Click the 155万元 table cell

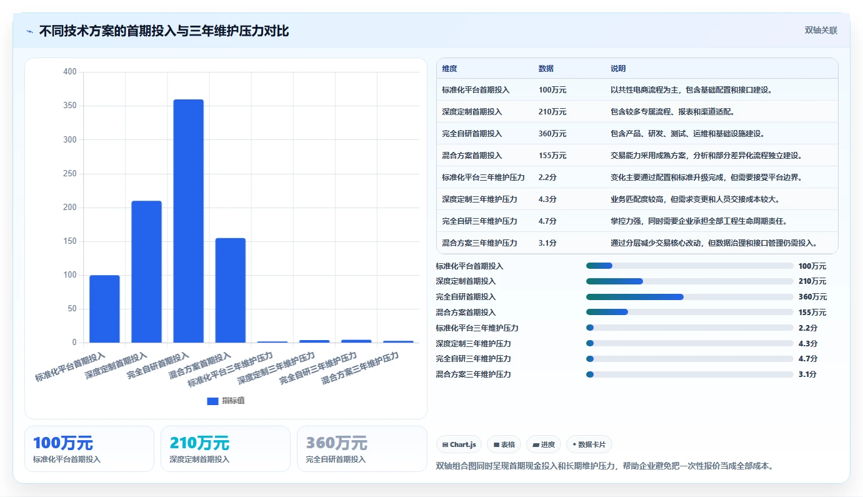552,156
